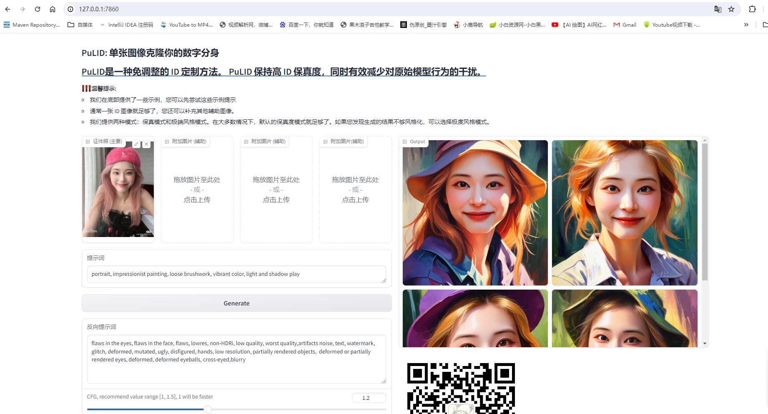Open the Maven Repository bookmark
768x414 pixels.
point(32,25)
